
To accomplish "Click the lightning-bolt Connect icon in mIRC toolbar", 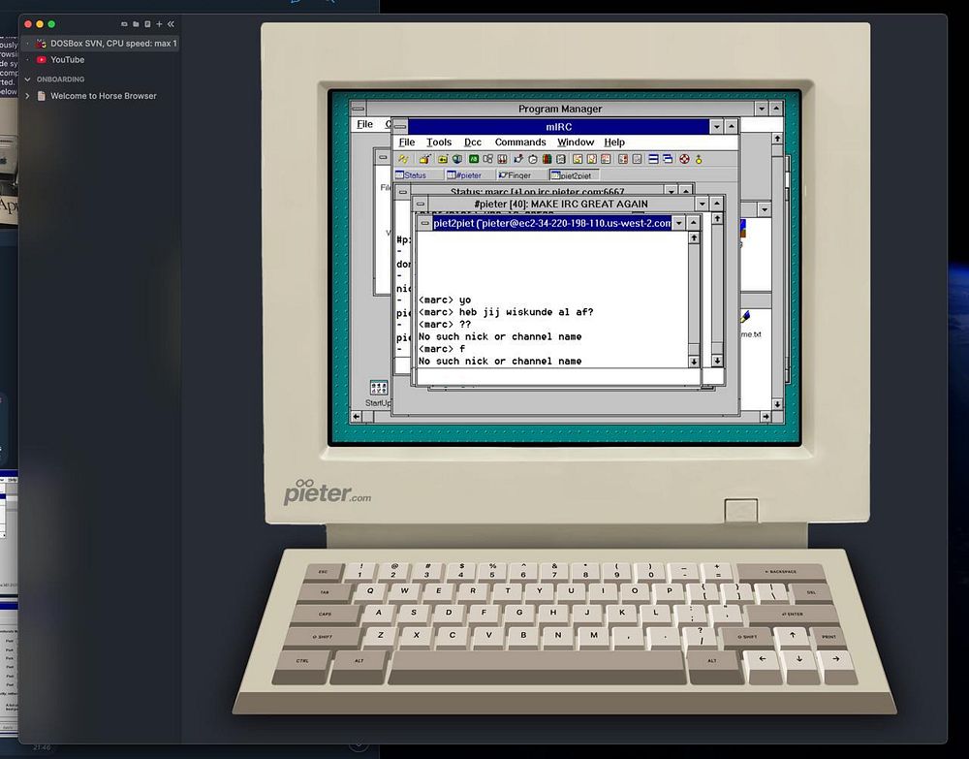I will coord(402,159).
